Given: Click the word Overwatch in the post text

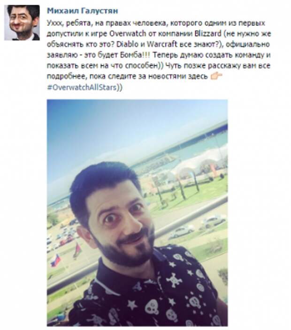Looking at the screenshot, I should click(x=128, y=33).
